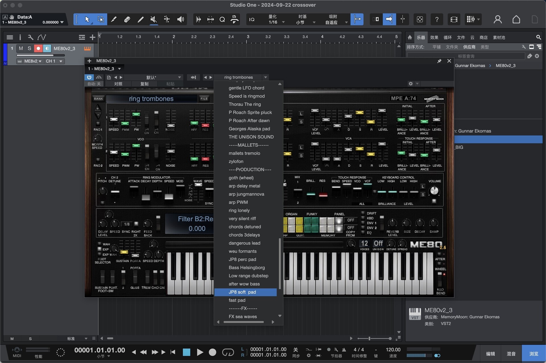Choose 'dangerous lead' from preset list

point(244,243)
